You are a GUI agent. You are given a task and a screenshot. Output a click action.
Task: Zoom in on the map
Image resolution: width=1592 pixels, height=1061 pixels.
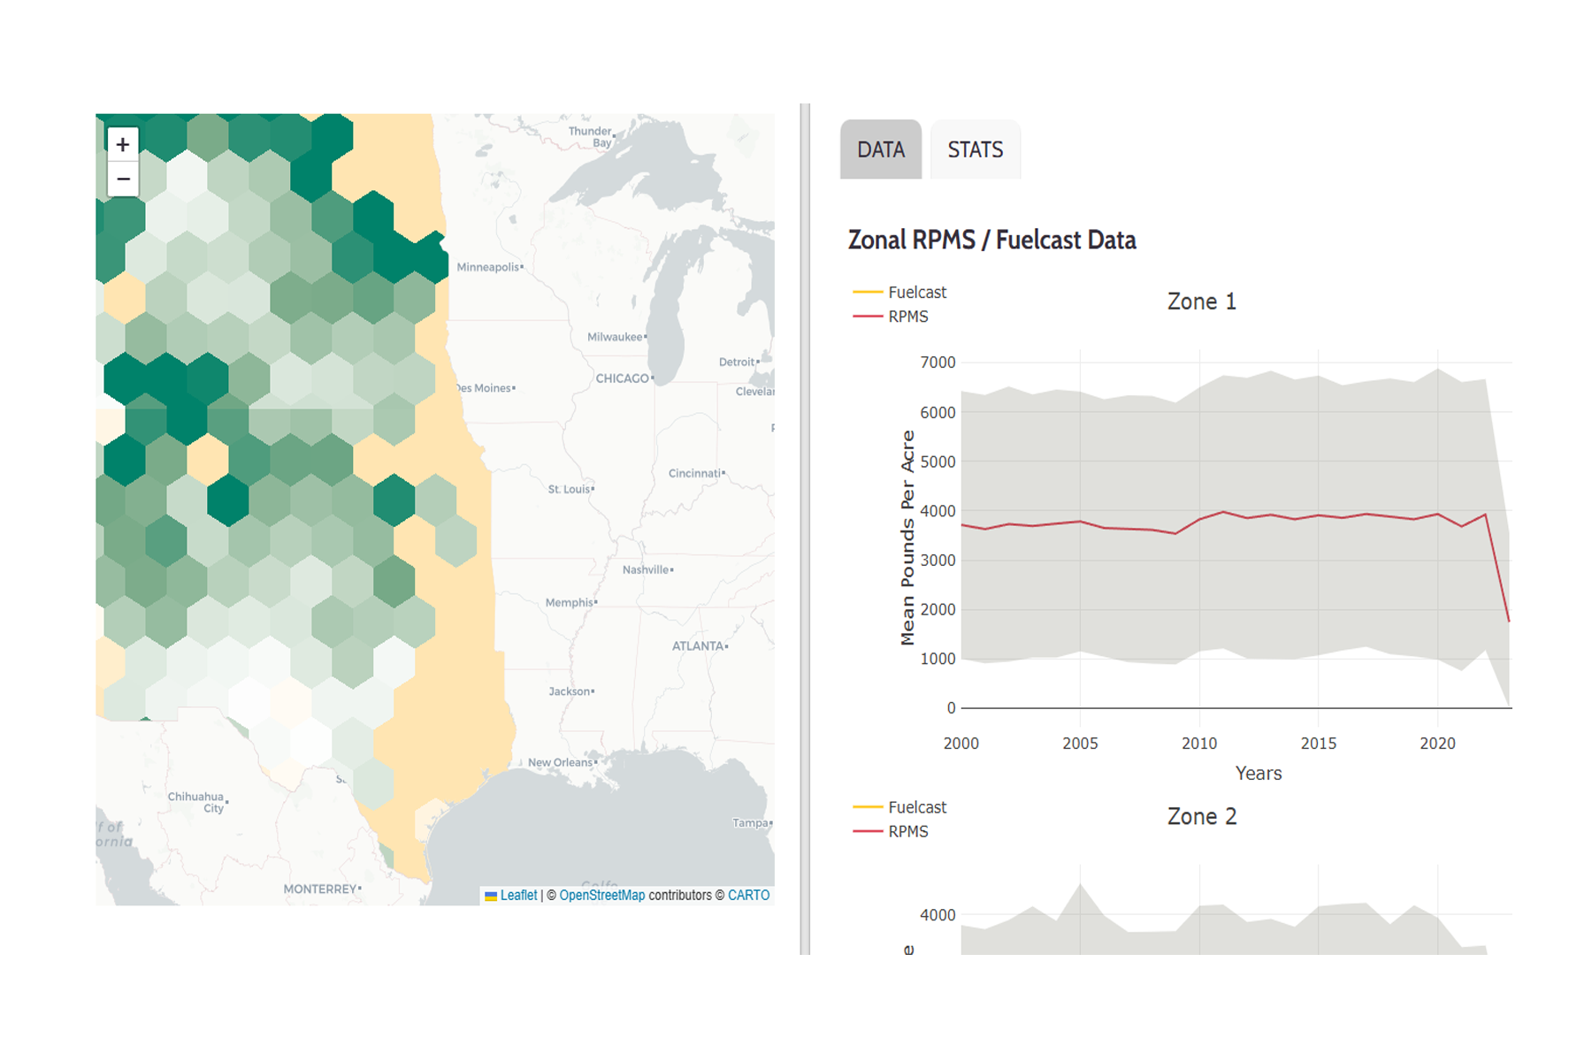[x=123, y=144]
